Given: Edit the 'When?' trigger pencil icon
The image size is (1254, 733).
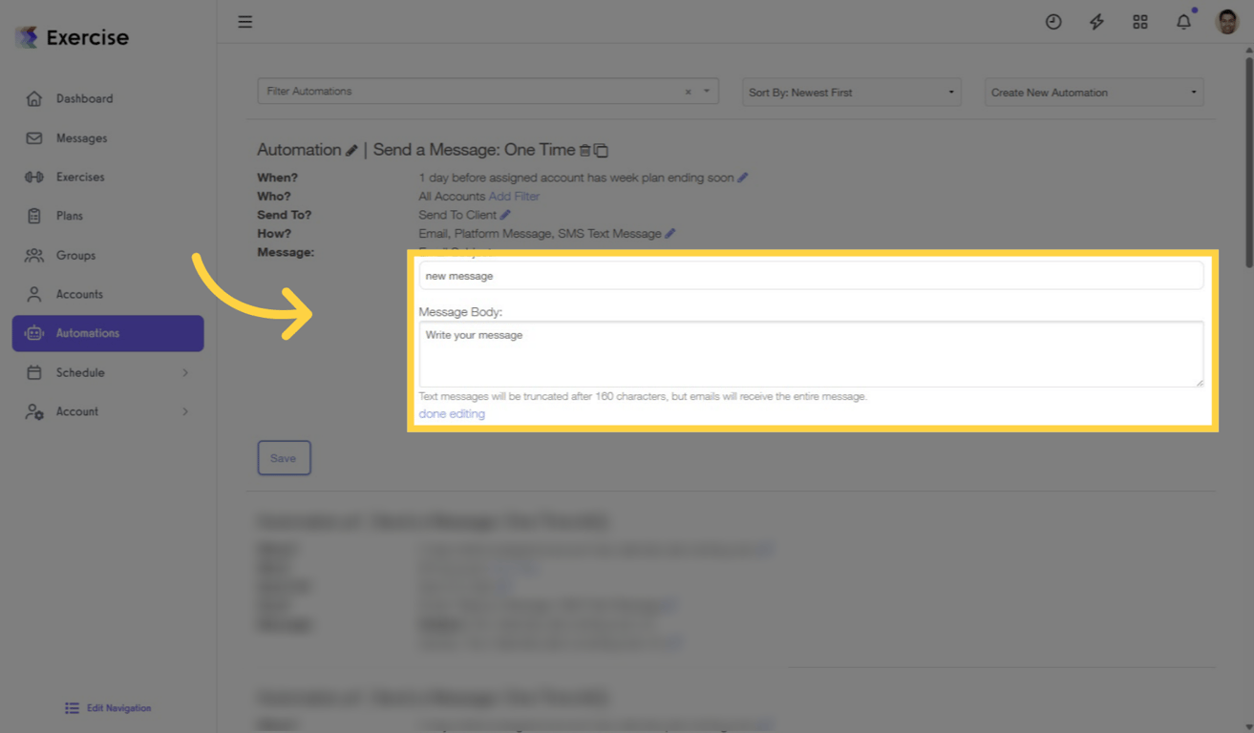Looking at the screenshot, I should pyautogui.click(x=742, y=177).
